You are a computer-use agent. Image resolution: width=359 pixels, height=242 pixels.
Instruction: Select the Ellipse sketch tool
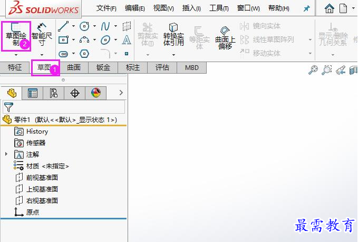[105, 40]
